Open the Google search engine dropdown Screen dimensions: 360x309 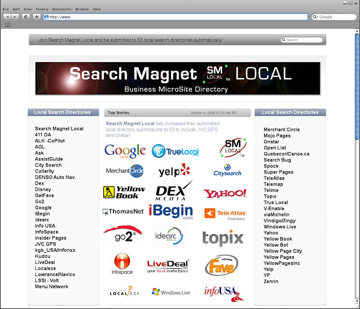pos(315,17)
